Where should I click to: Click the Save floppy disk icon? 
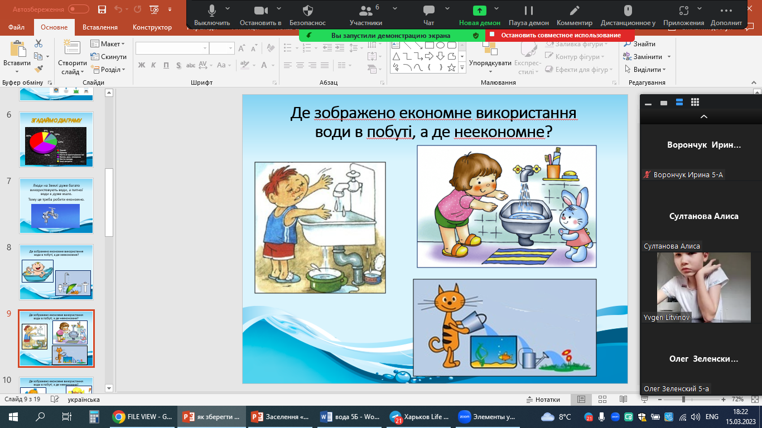coord(102,9)
